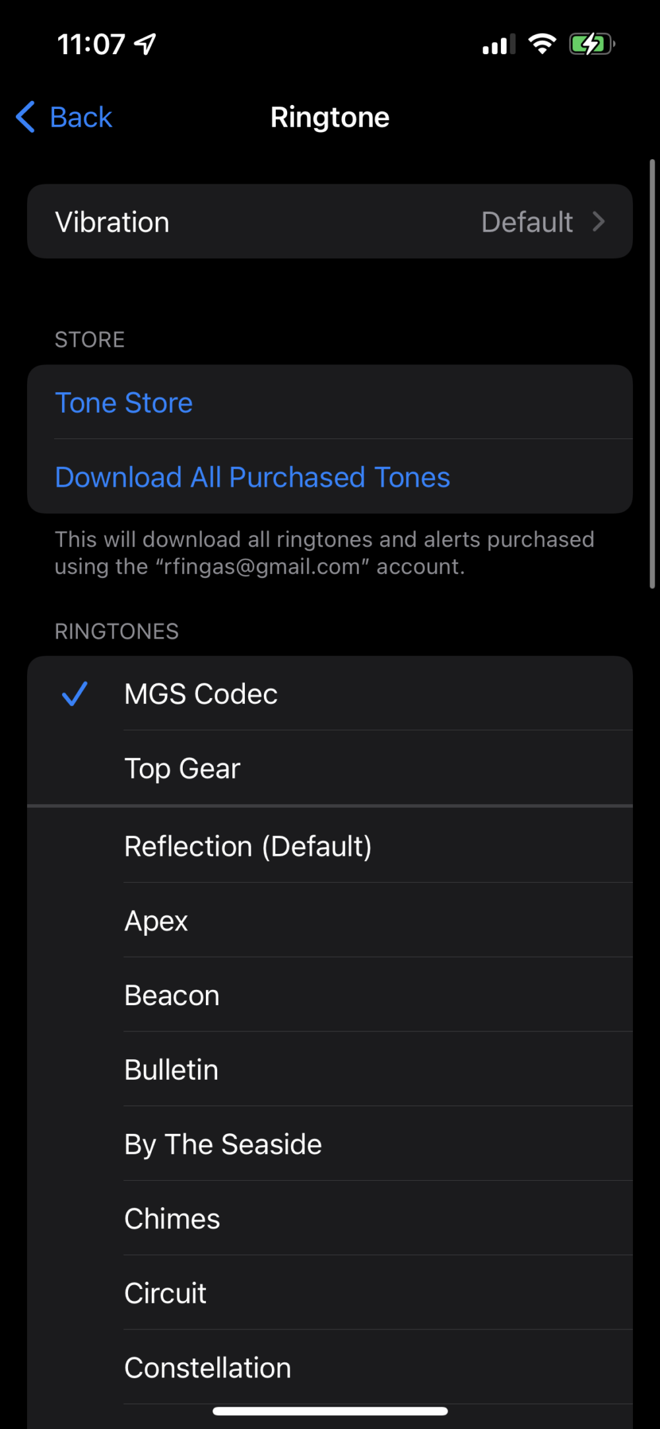The width and height of the screenshot is (660, 1429).
Task: Select the Top Gear ringtone
Action: [182, 769]
